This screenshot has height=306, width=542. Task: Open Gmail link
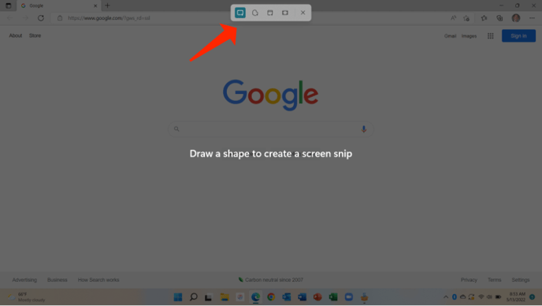450,36
